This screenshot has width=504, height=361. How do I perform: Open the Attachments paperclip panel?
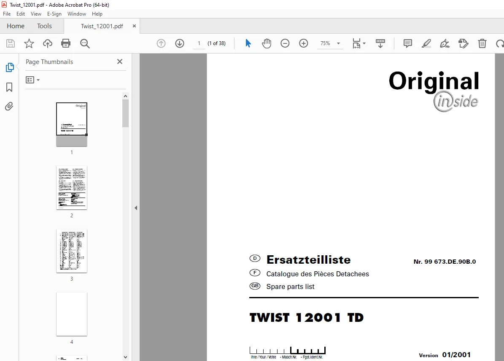pyautogui.click(x=9, y=106)
